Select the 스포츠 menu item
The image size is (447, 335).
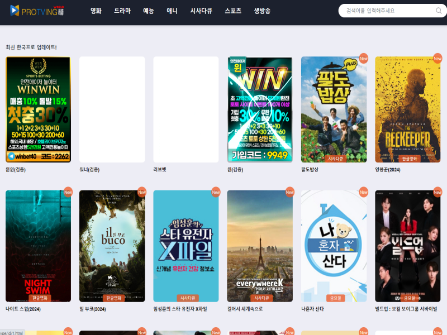233,11
